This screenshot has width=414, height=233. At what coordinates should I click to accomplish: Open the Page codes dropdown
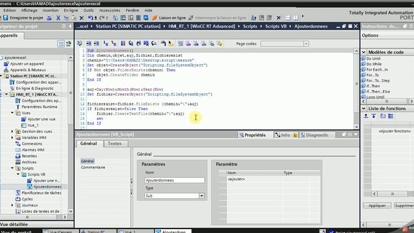click(306, 44)
